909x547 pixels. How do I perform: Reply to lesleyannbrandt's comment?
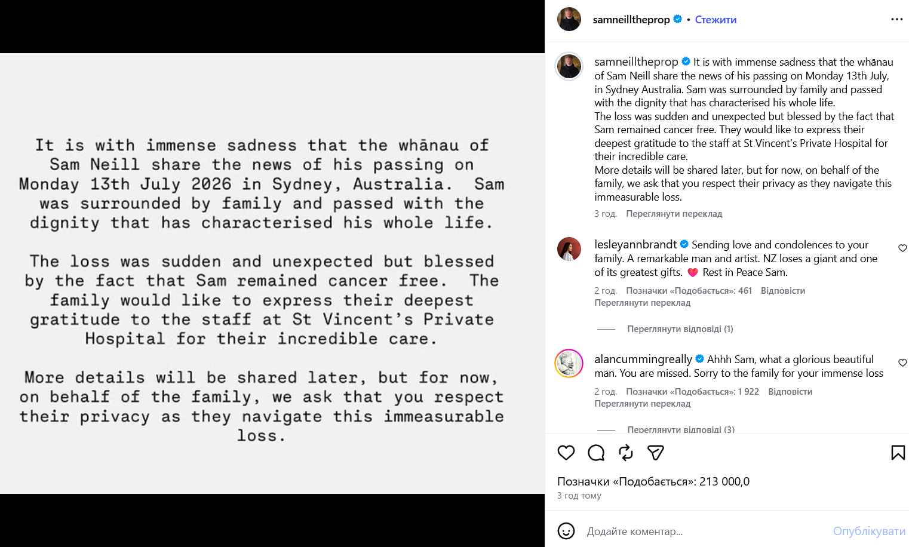782,291
